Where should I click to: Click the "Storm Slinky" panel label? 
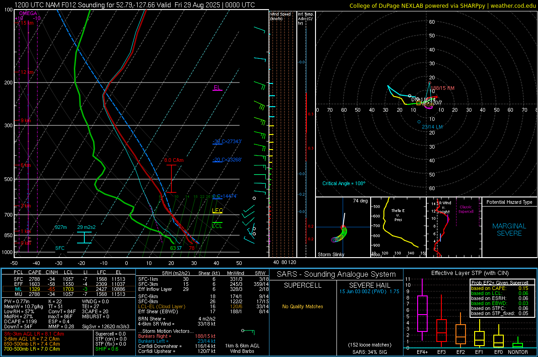pos(331,254)
